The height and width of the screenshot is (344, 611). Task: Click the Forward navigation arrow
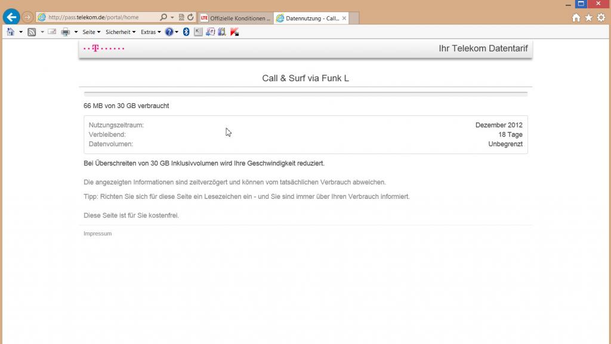[27, 17]
